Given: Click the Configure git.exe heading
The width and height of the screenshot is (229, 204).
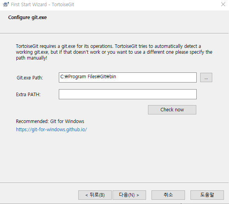Looking at the screenshot, I should 27,18.
